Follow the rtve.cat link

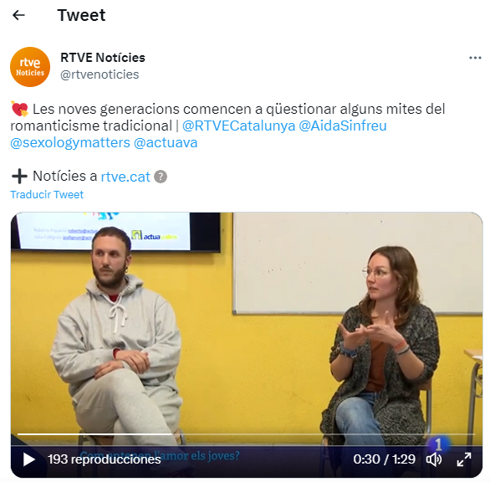tap(125, 177)
